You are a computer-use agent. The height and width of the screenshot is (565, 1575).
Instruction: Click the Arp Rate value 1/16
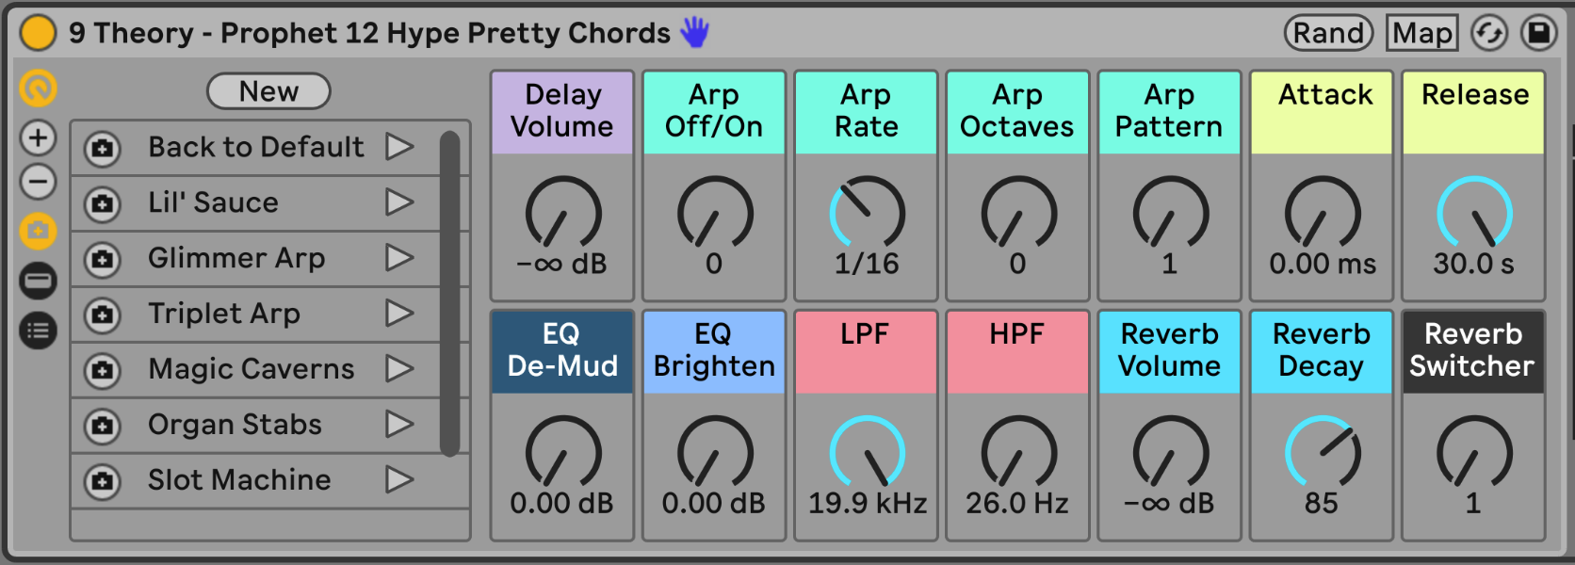[x=867, y=264]
